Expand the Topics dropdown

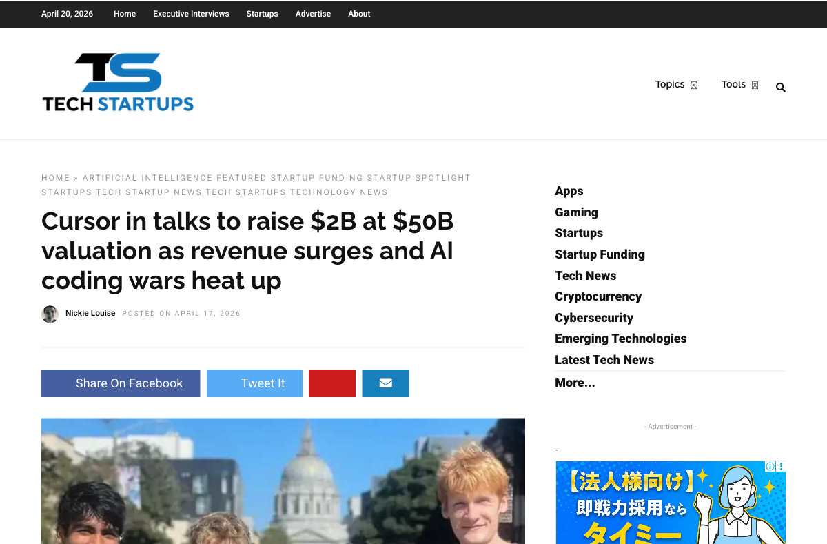(676, 85)
